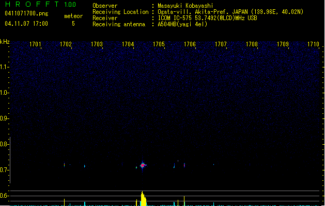Click the Receiving Location label
This screenshot has width=325, height=206.
pos(120,12)
